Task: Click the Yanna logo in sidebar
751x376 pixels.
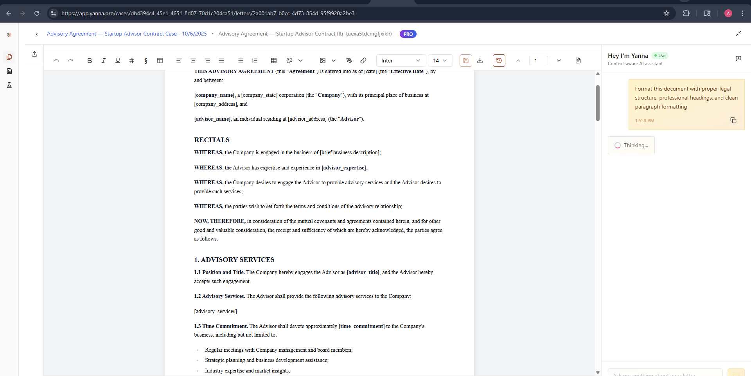Action: pyautogui.click(x=9, y=35)
